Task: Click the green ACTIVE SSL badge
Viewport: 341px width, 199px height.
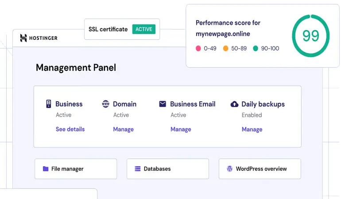Action: [x=144, y=29]
